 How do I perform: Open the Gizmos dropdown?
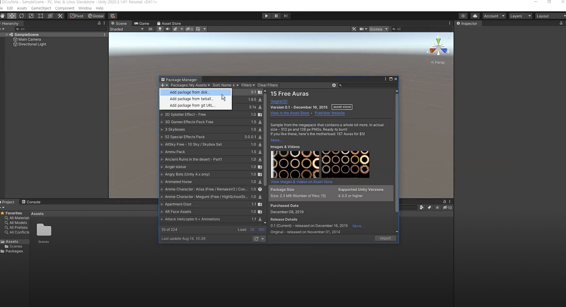pos(379,29)
